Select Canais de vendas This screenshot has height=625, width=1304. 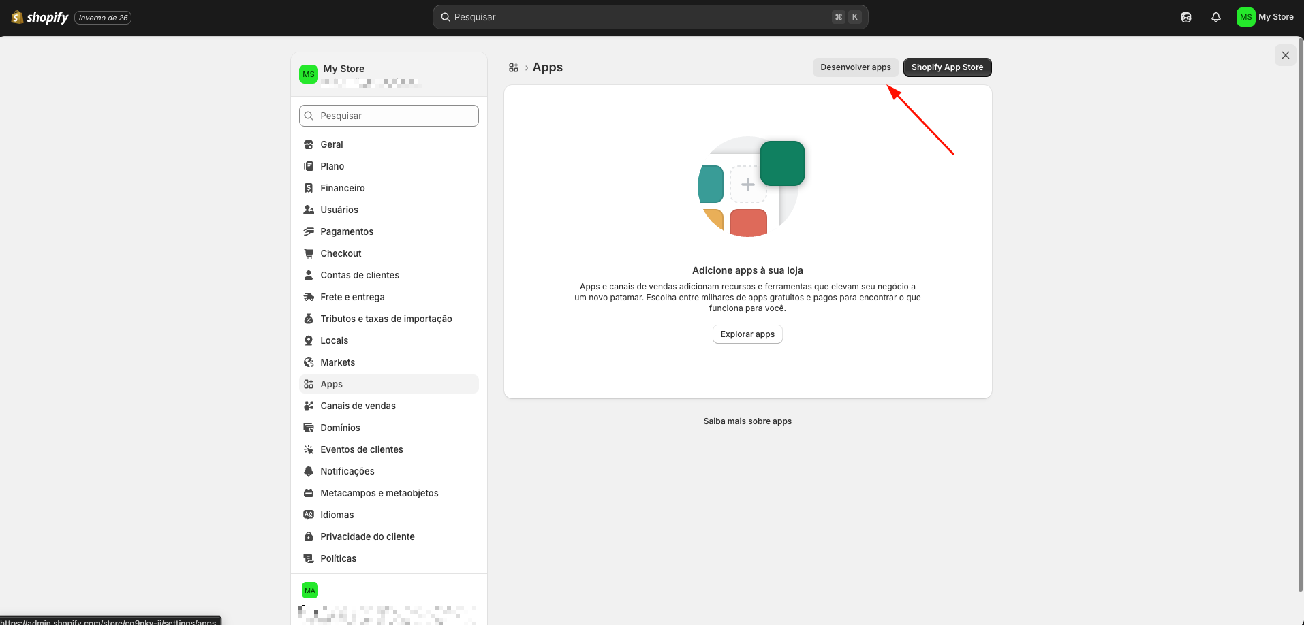coord(388,406)
